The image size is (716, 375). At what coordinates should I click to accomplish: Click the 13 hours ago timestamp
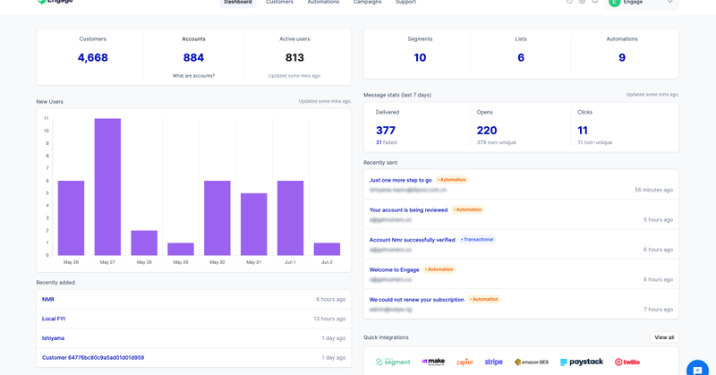(x=329, y=319)
